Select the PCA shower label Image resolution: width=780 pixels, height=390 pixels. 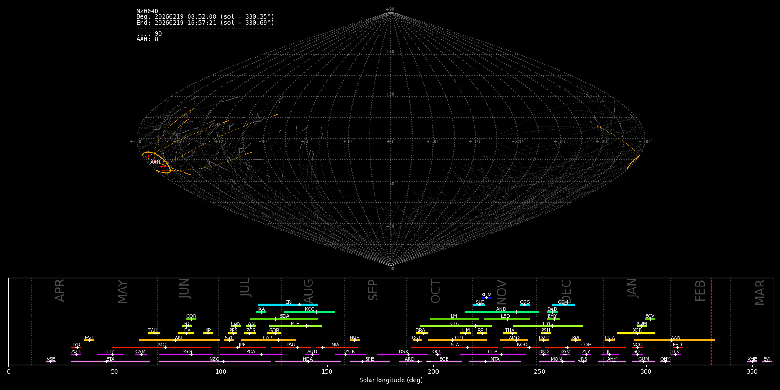pyautogui.click(x=251, y=352)
